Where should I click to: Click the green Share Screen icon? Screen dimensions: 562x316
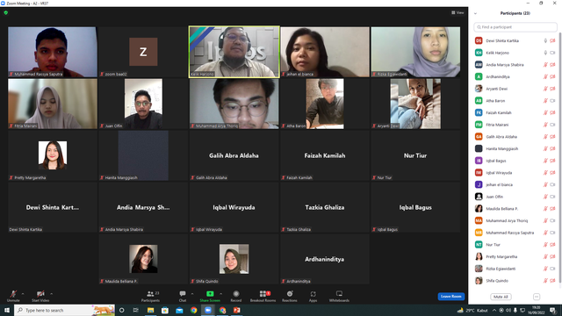pos(210,294)
